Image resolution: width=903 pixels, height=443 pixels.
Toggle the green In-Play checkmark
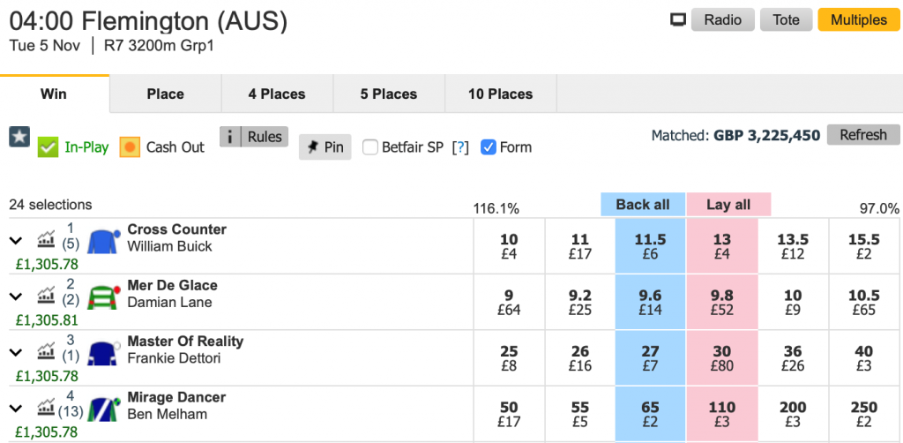(48, 147)
